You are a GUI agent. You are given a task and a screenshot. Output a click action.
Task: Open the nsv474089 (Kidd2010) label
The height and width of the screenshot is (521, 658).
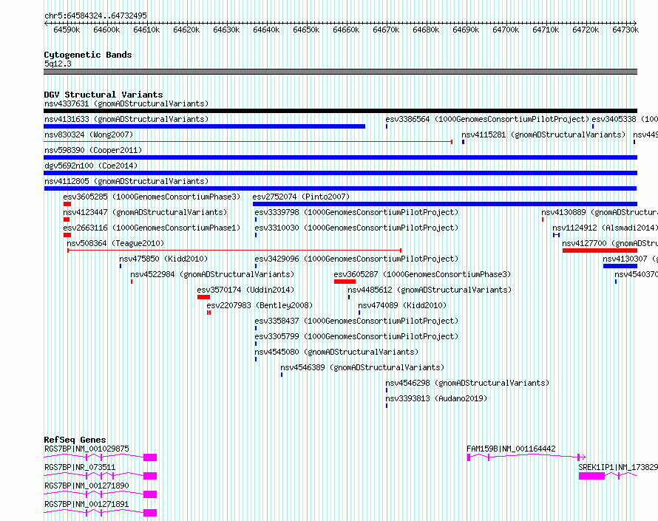(x=402, y=305)
